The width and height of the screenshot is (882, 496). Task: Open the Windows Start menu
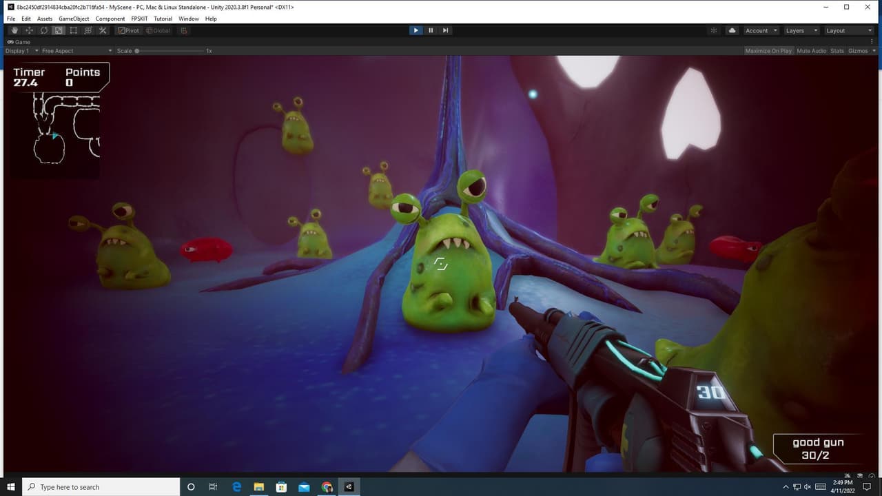click(x=11, y=487)
